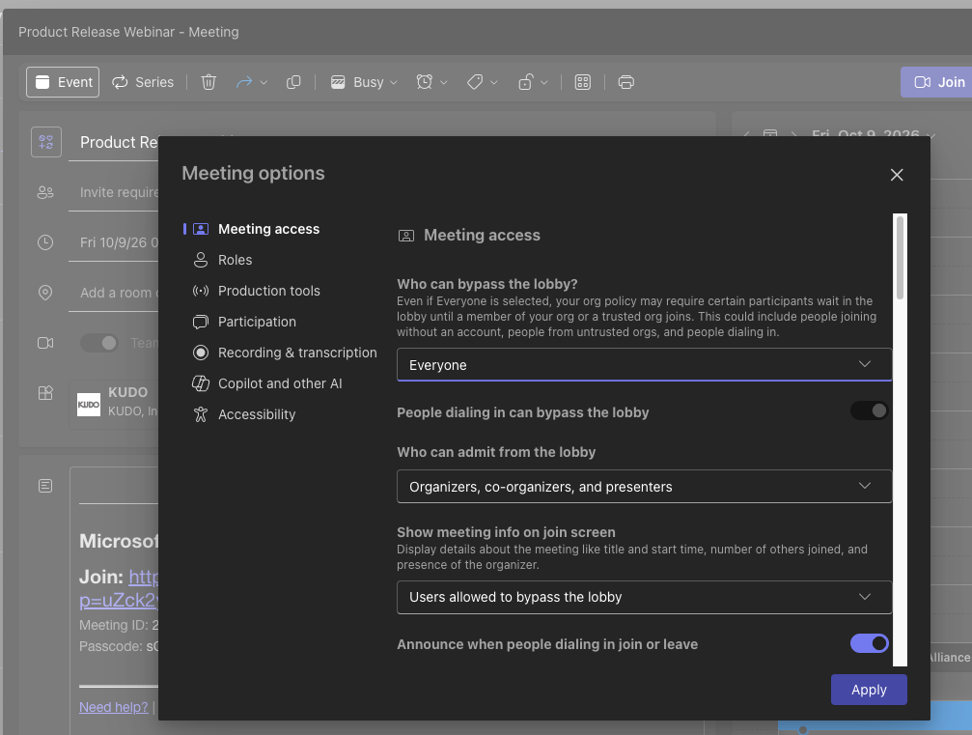The width and height of the screenshot is (972, 735).
Task: Select the Event view button
Action: pos(63,82)
